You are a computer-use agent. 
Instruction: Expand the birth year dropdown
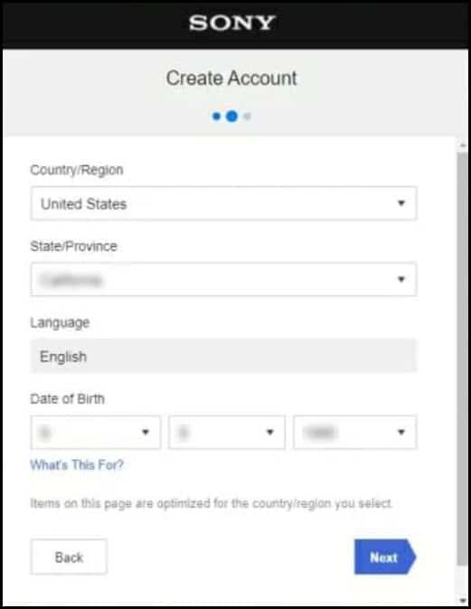click(x=354, y=432)
